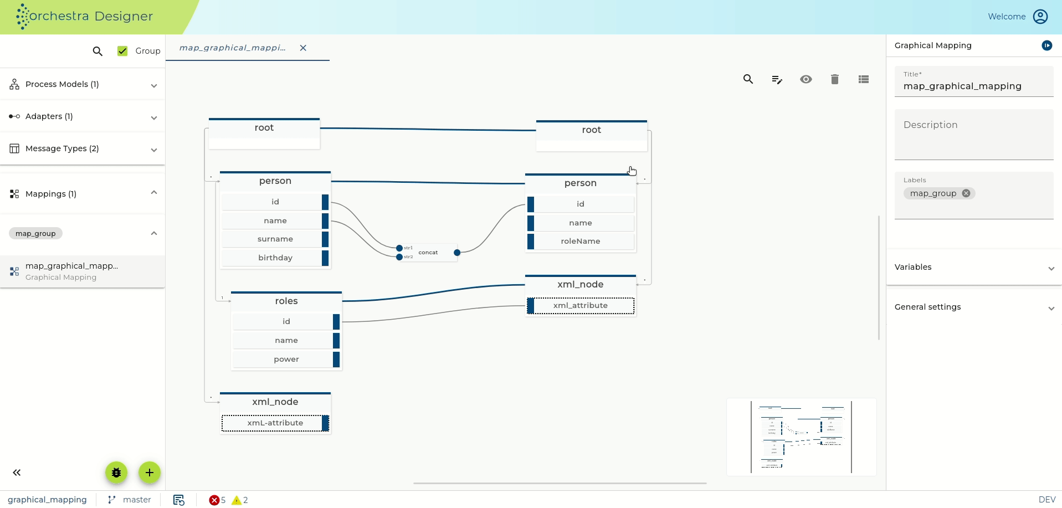Image resolution: width=1062 pixels, height=508 pixels.
Task: Toggle the Group checkbox
Action: [x=122, y=51]
